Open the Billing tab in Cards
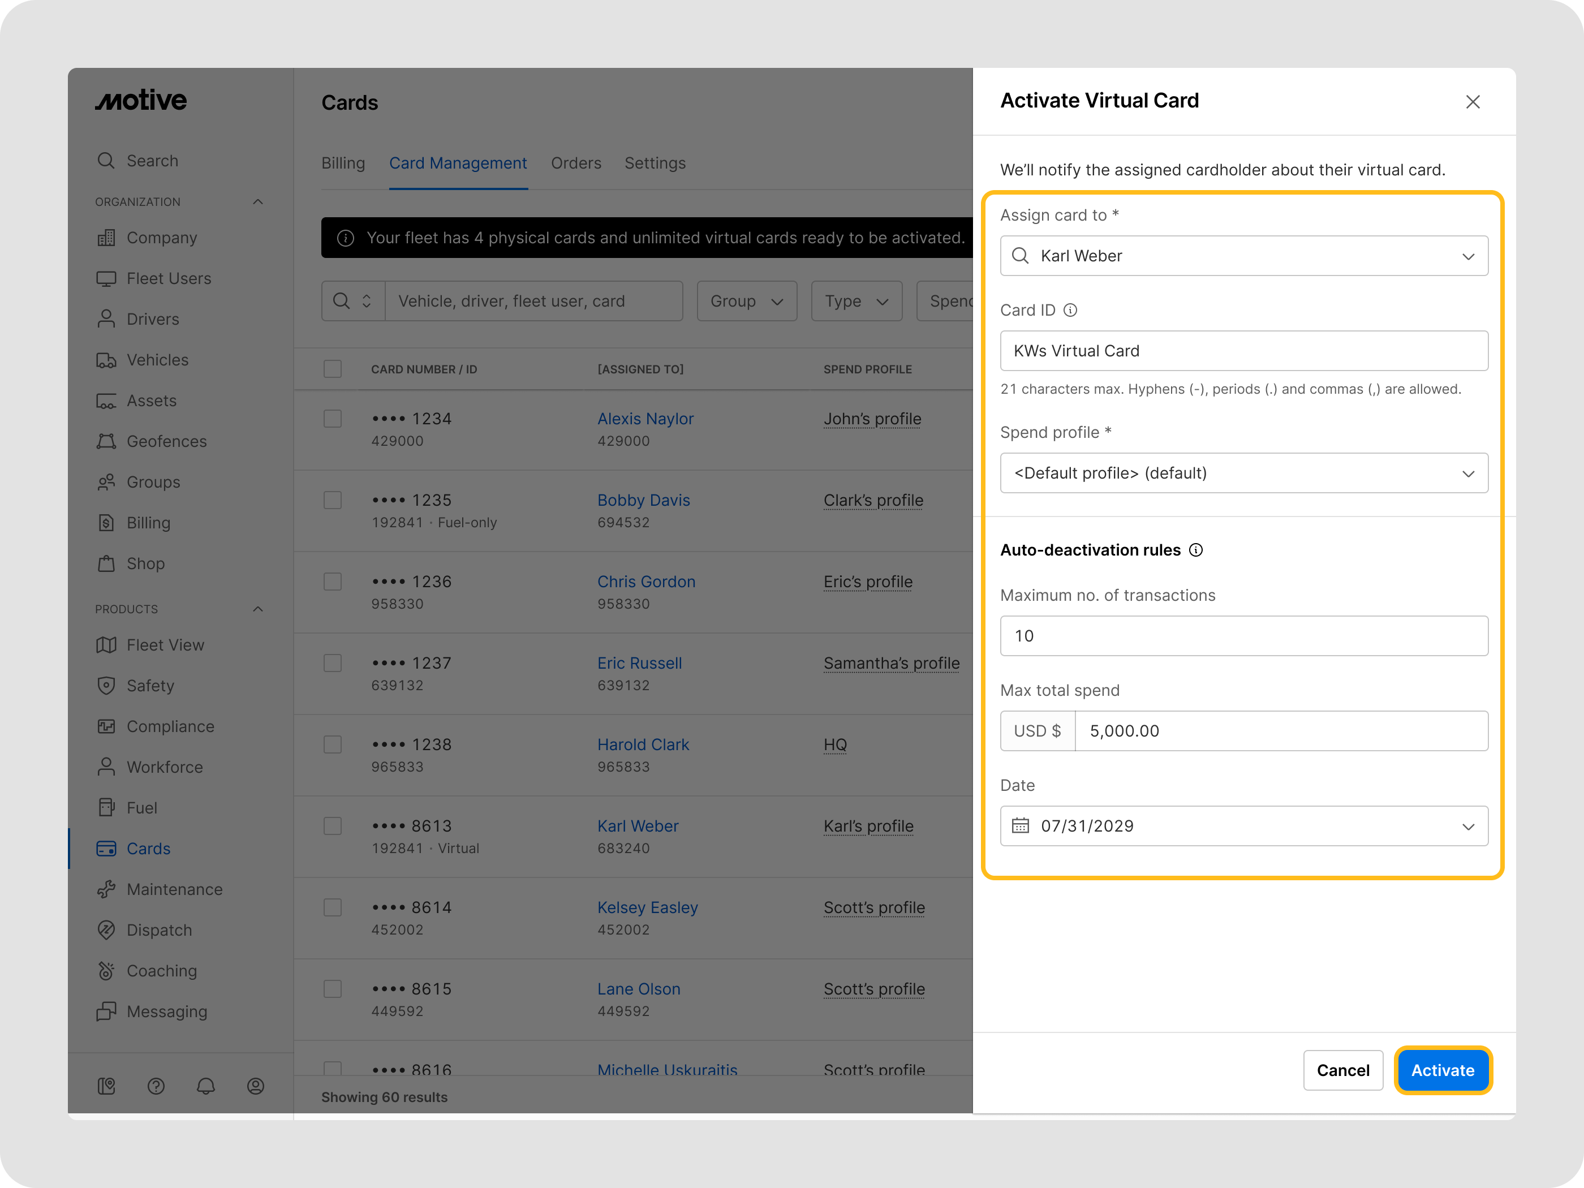Image resolution: width=1584 pixels, height=1188 pixels. pyautogui.click(x=343, y=162)
